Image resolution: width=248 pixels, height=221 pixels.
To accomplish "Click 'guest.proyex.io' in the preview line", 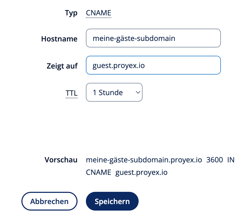I will coord(141,173).
